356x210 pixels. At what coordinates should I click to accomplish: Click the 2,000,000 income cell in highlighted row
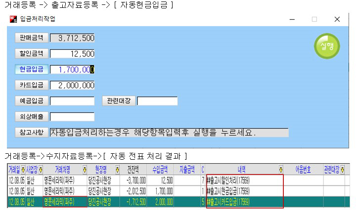[x=160, y=202]
